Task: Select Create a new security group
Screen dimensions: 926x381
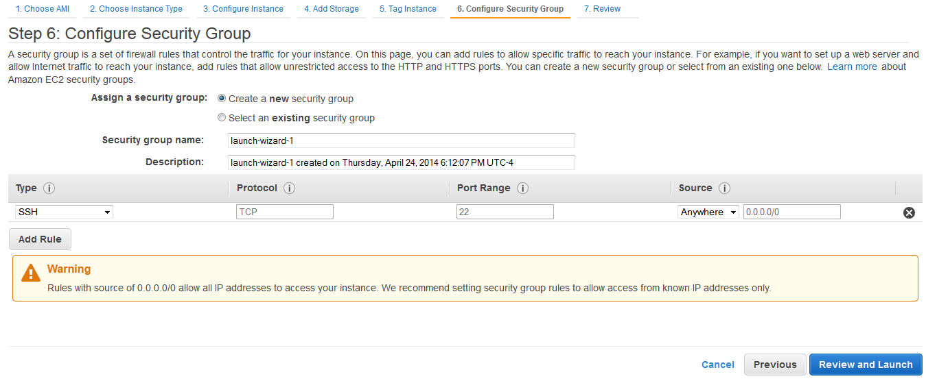Action: click(221, 99)
